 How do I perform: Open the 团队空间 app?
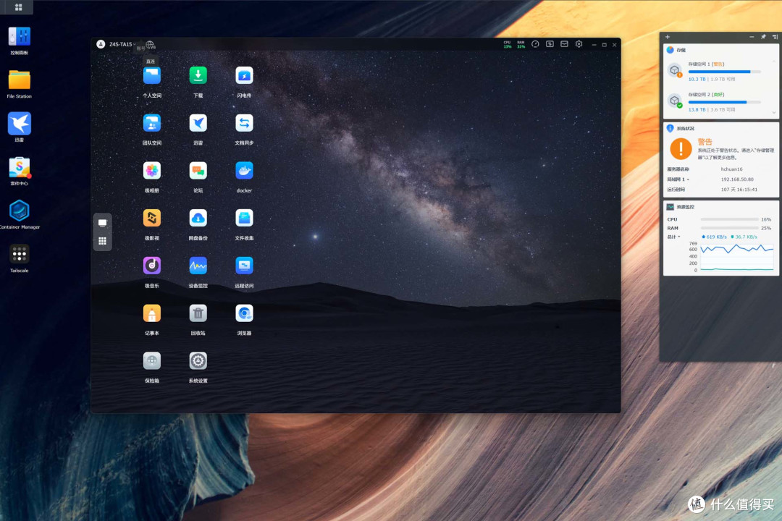click(x=152, y=123)
